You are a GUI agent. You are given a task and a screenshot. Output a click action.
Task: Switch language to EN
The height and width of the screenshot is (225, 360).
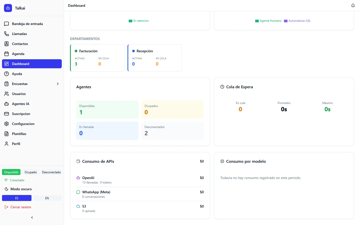pos(47,198)
